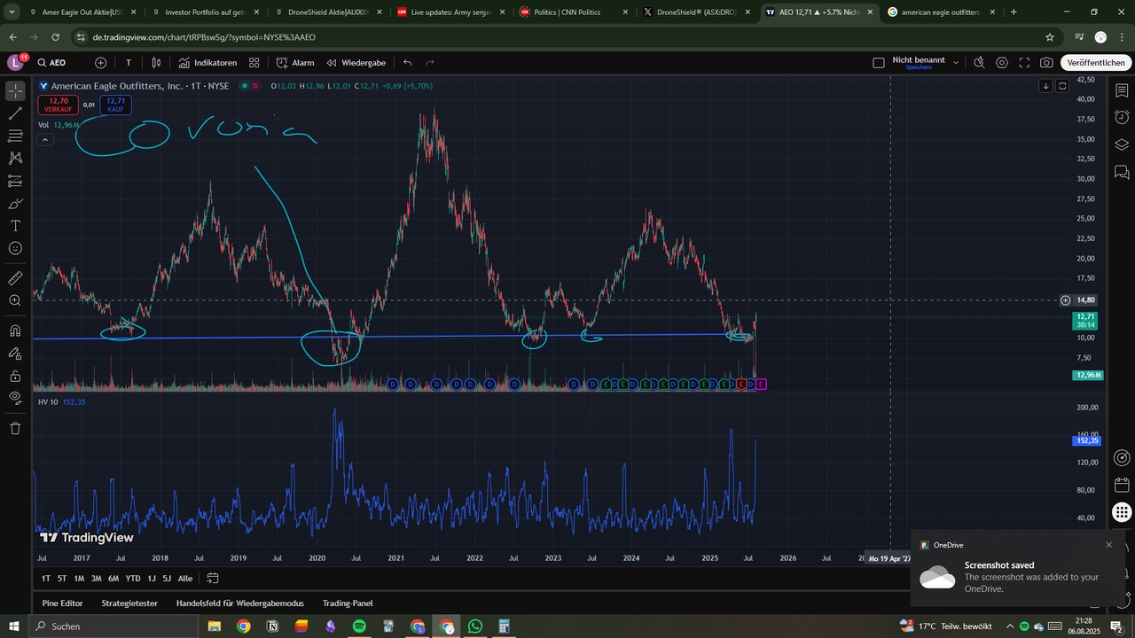Open the emoji and icons tool

click(x=15, y=248)
